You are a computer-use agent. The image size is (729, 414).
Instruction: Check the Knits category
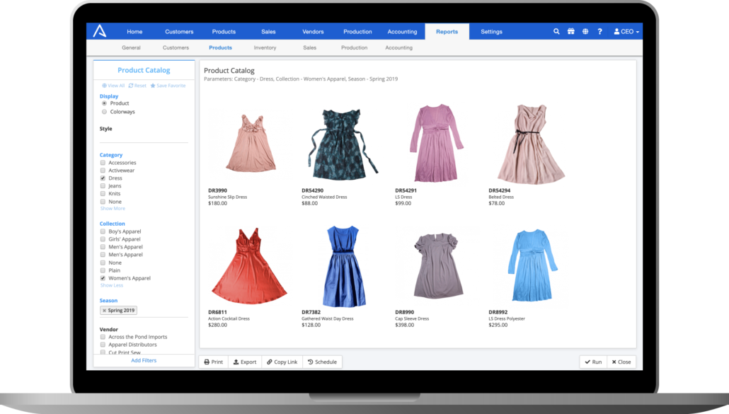(x=103, y=194)
